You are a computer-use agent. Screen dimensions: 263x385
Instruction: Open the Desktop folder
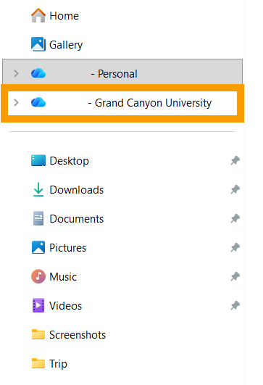pos(69,161)
